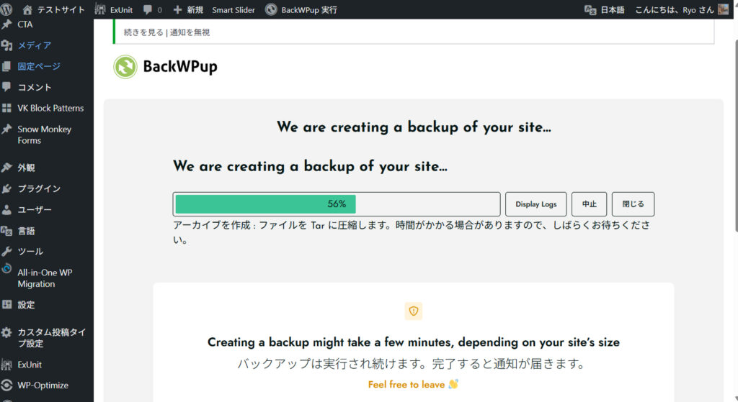Close the progress panel via 閉じる
738x402 pixels.
[633, 204]
